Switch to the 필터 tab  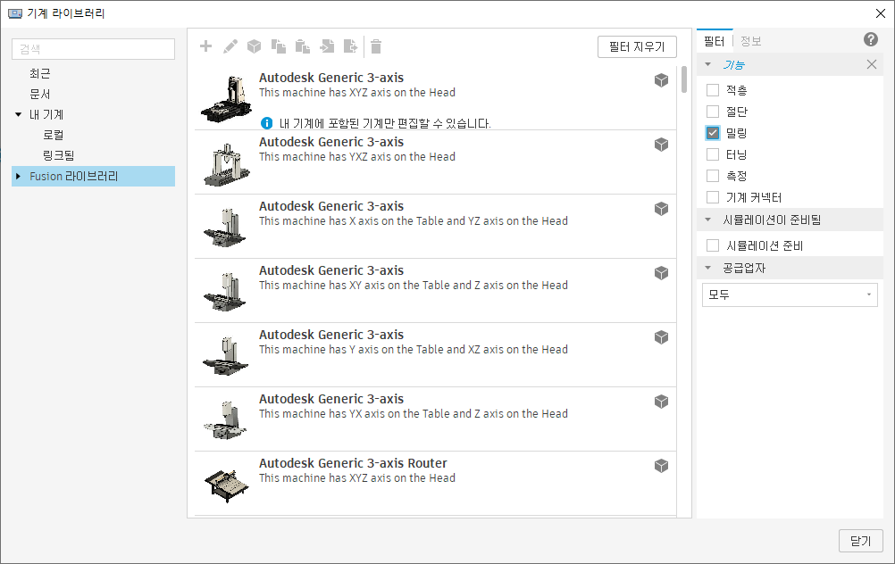tap(714, 41)
